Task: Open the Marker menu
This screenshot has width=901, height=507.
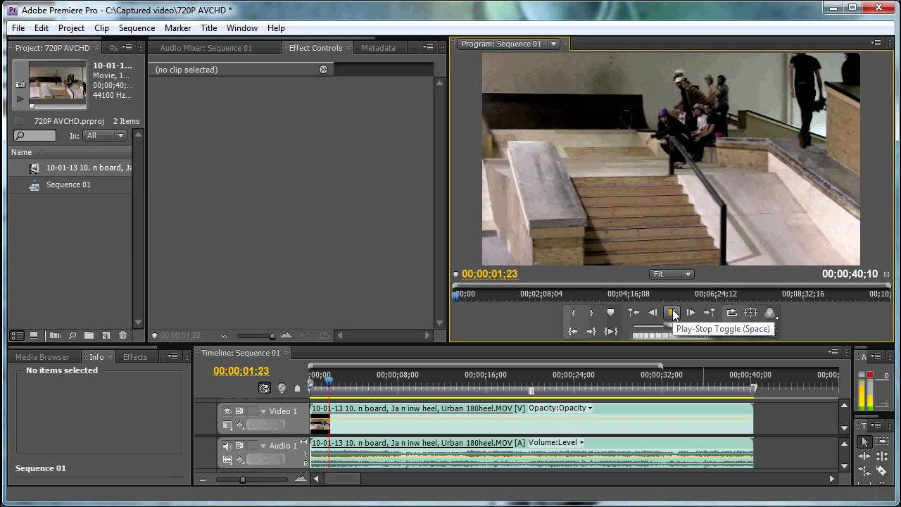Action: pos(177,27)
